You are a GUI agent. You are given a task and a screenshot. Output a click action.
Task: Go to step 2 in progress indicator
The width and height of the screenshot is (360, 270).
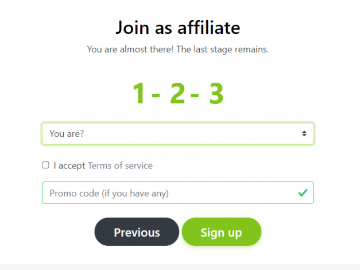click(x=177, y=93)
